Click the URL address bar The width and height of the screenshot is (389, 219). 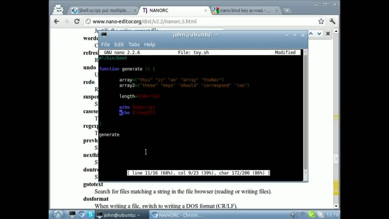[201, 21]
